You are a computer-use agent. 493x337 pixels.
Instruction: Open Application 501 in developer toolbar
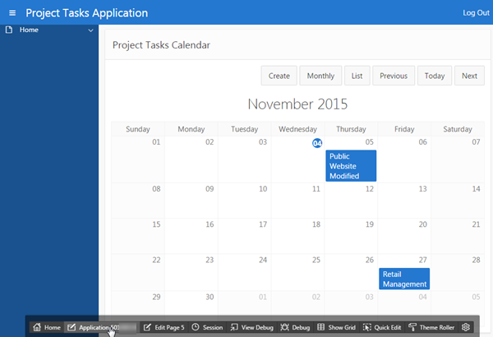(x=100, y=327)
